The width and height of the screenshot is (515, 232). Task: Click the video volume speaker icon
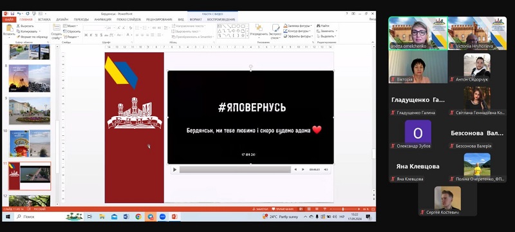326,169
